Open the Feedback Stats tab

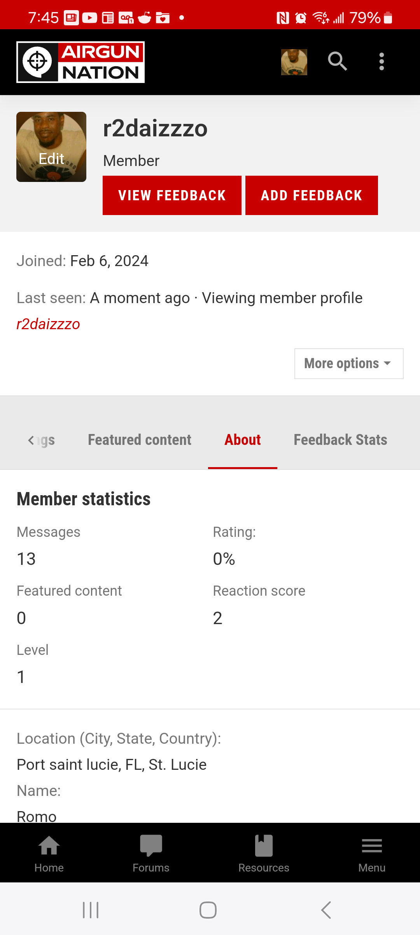[340, 440]
